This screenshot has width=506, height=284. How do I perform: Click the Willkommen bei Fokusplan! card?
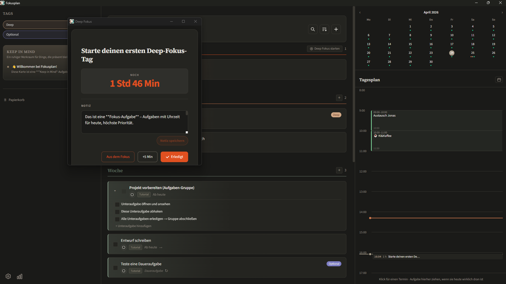point(37,69)
